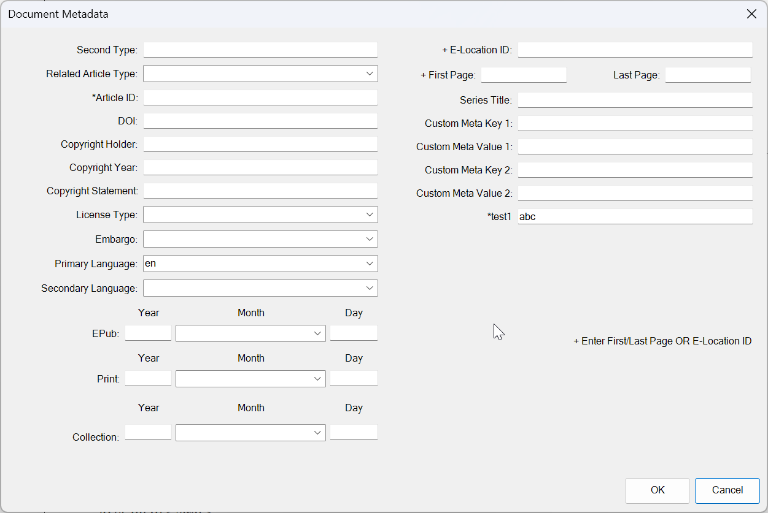This screenshot has height=513, width=768.
Task: Click the Cancel button
Action: [727, 490]
